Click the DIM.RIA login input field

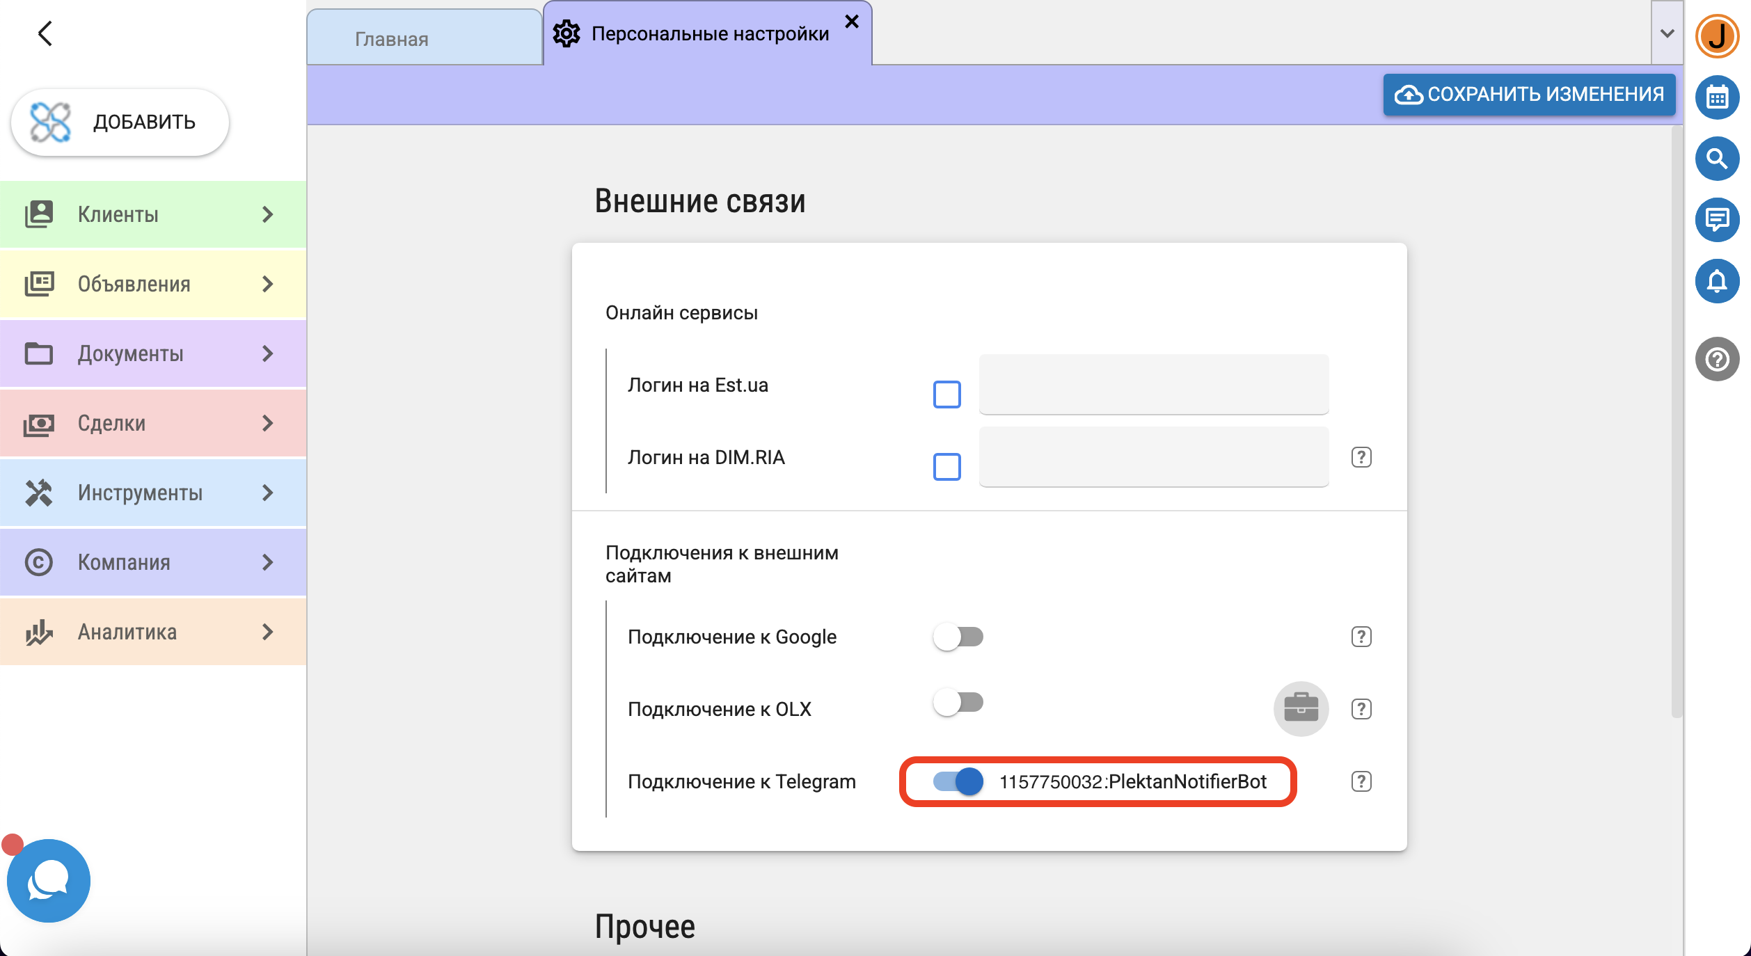(1153, 457)
